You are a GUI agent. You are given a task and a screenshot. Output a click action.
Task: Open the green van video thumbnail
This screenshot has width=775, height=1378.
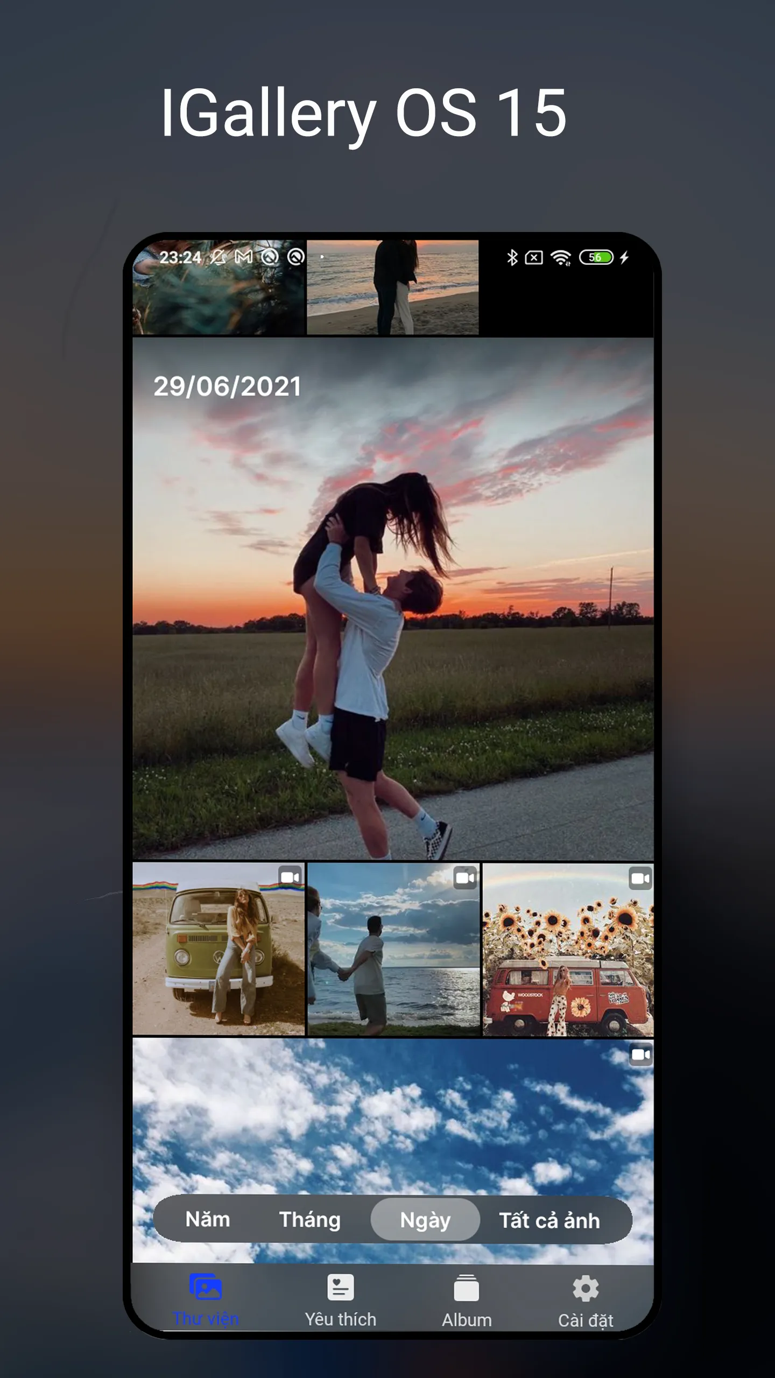pyautogui.click(x=219, y=949)
